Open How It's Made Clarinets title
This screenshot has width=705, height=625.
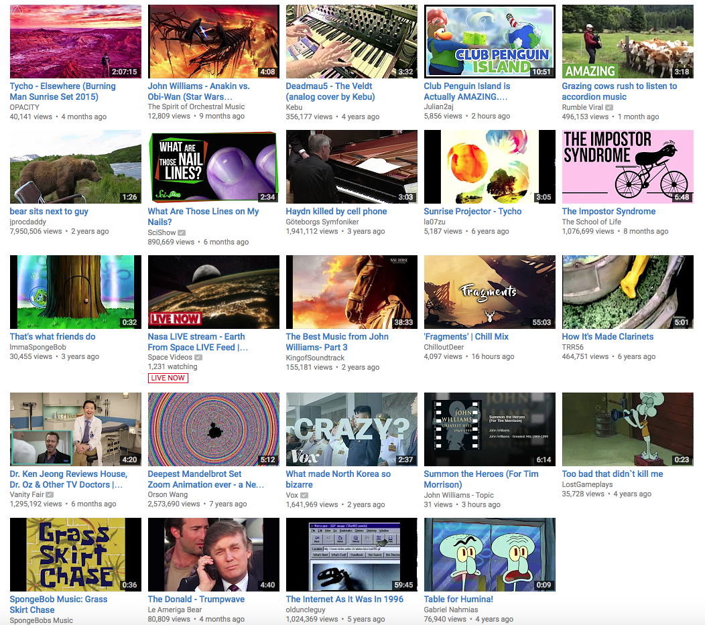607,336
